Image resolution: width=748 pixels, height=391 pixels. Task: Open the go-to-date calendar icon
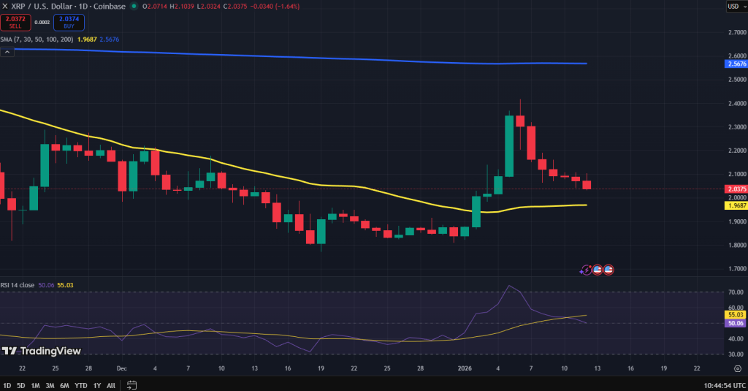coord(131,385)
